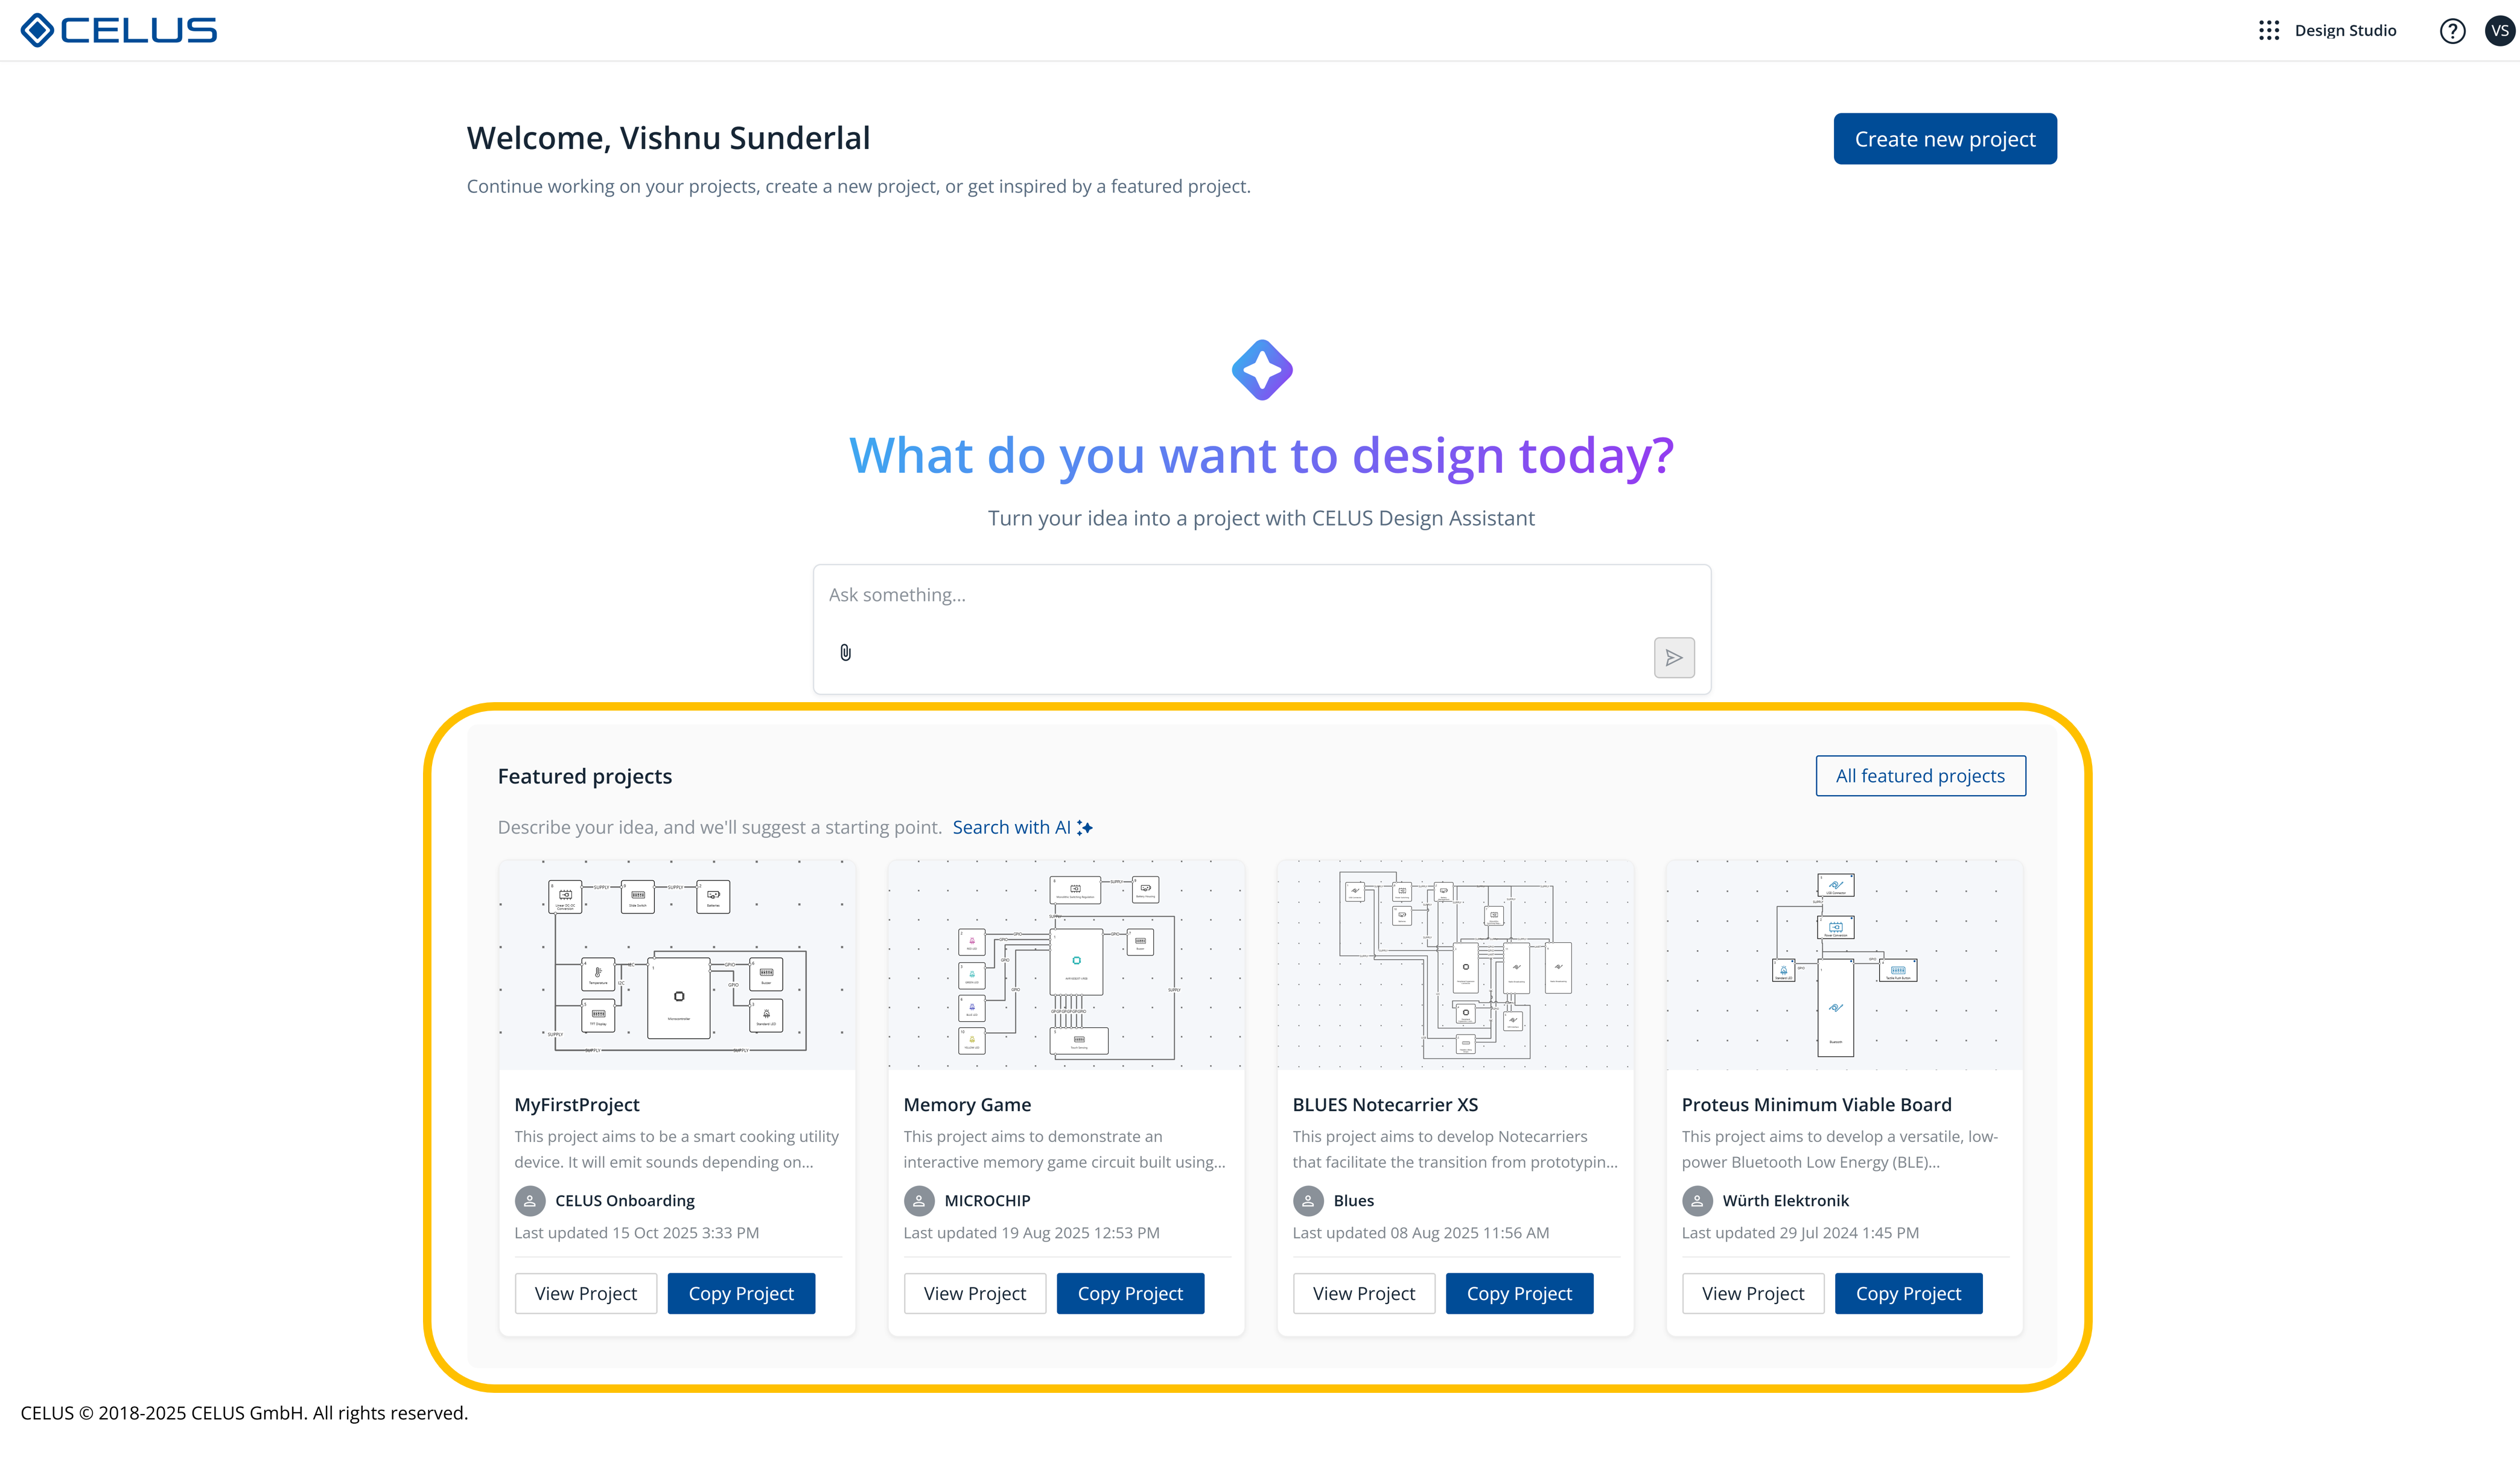Open the help question mark icon
The height and width of the screenshot is (1458, 2520).
point(2452,31)
